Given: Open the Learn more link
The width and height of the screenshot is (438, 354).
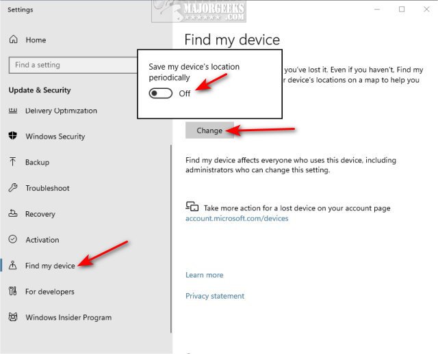Looking at the screenshot, I should click(x=204, y=275).
